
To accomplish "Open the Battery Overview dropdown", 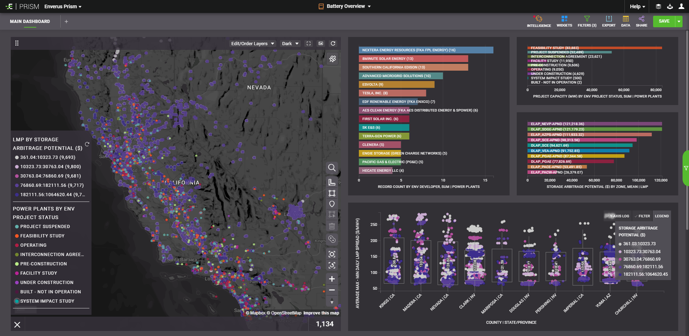I will 345,6.
